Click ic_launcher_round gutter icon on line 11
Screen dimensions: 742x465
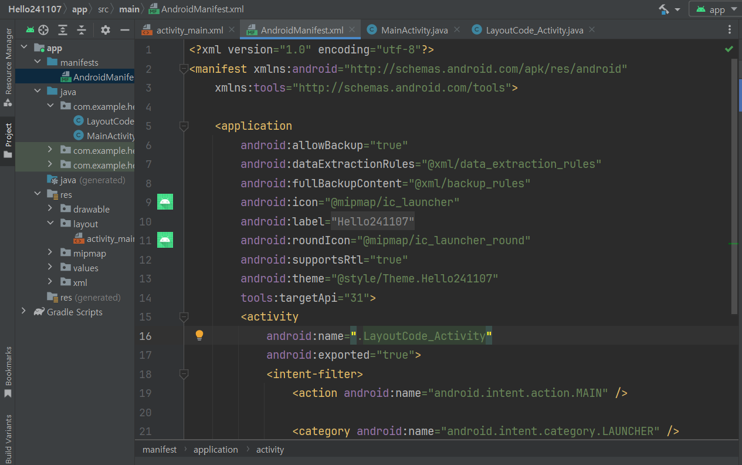(165, 240)
